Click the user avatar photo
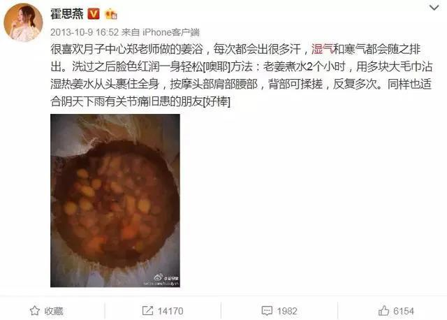 pyautogui.click(x=23, y=22)
